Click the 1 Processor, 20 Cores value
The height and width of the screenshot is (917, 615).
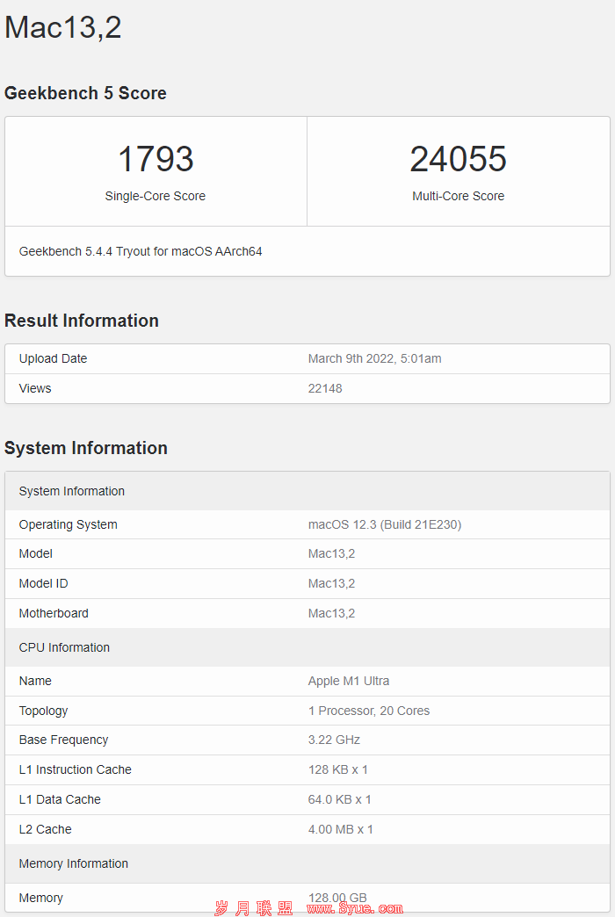point(369,711)
